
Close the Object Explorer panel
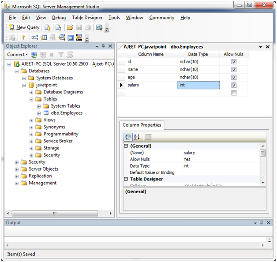(x=110, y=46)
